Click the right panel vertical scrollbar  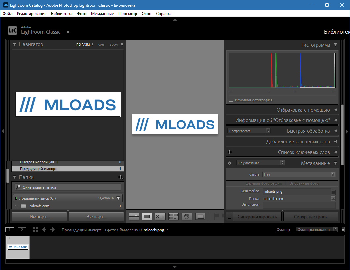pyautogui.click(x=342, y=135)
